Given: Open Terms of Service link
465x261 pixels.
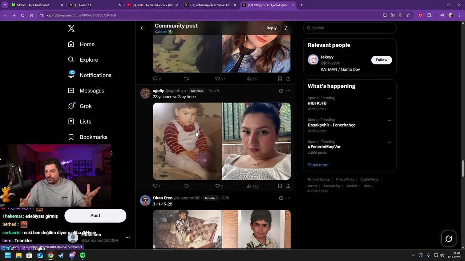Looking at the screenshot, I should (x=319, y=179).
